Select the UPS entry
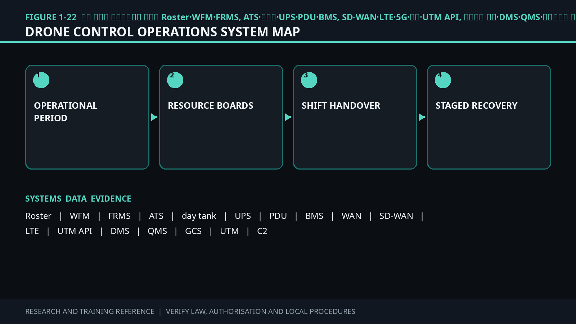Viewport: 576px width, 324px height. tap(243, 216)
